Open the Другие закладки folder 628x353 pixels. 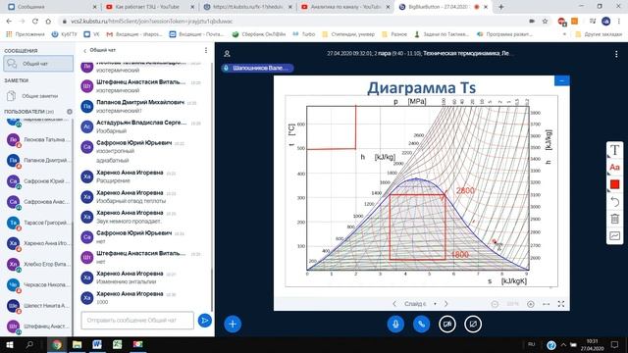[x=599, y=34]
